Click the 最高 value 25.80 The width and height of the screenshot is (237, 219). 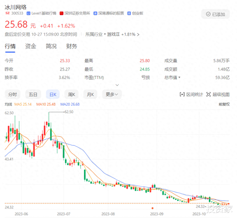(x=145, y=61)
